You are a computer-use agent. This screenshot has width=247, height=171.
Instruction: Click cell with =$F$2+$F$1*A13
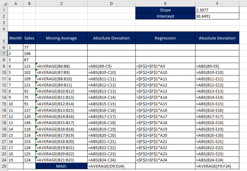point(165,91)
